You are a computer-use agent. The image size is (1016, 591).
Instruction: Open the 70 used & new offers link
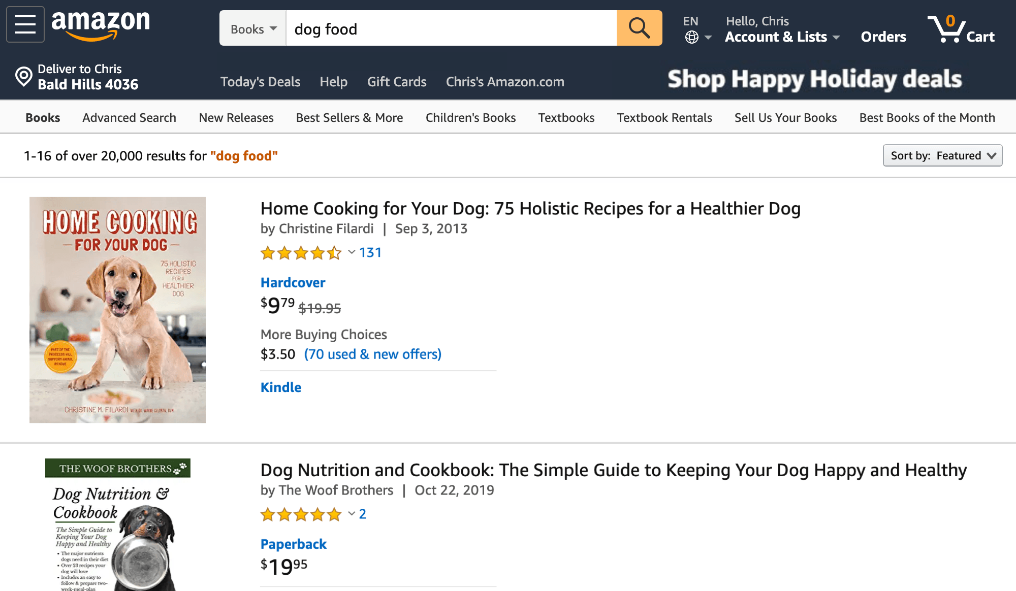tap(372, 354)
